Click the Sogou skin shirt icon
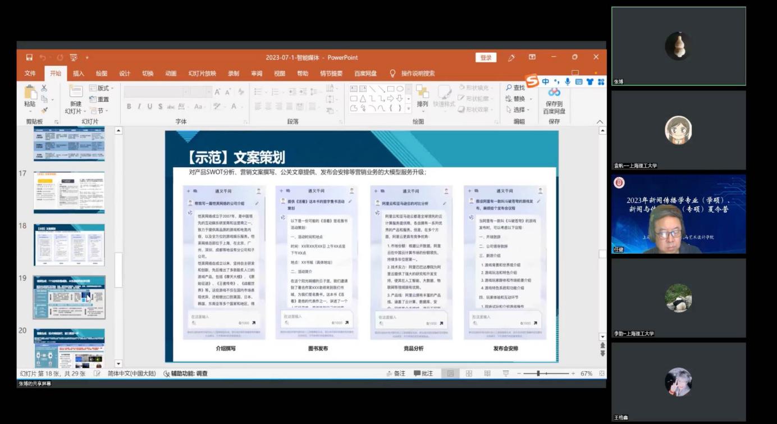This screenshot has height=424, width=777. click(x=590, y=81)
